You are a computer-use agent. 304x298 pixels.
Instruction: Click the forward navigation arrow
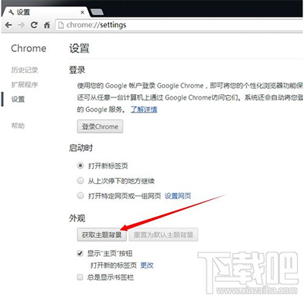[21, 25]
